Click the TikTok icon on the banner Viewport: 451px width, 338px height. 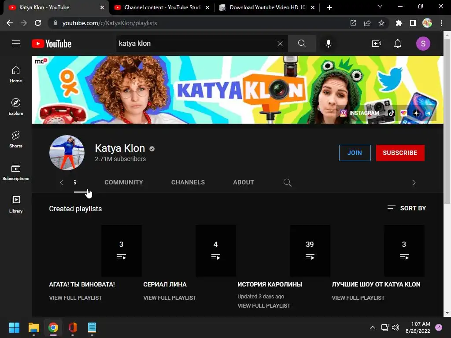point(391,113)
